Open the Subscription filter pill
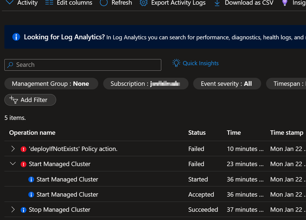The width and height of the screenshot is (306, 220). coord(146,84)
